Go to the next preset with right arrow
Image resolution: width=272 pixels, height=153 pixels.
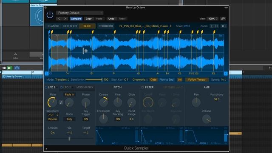tap(65, 19)
